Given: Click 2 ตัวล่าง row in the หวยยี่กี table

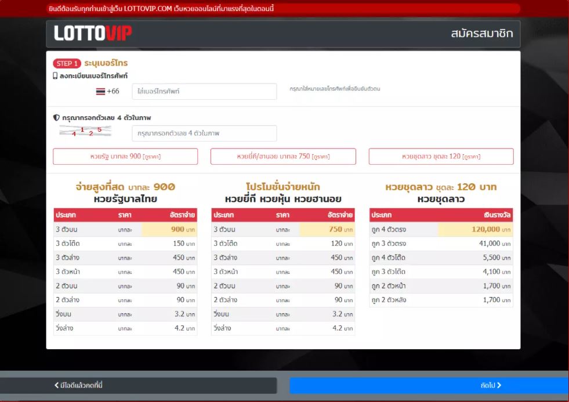Looking at the screenshot, I should point(283,300).
